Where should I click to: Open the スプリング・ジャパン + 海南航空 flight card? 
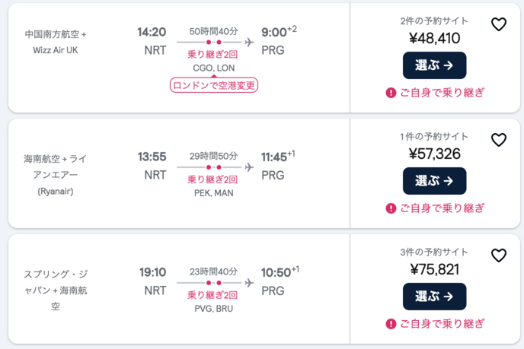[x=56, y=290]
